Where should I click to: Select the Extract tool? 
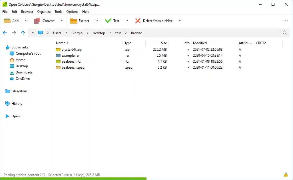[x=84, y=21]
